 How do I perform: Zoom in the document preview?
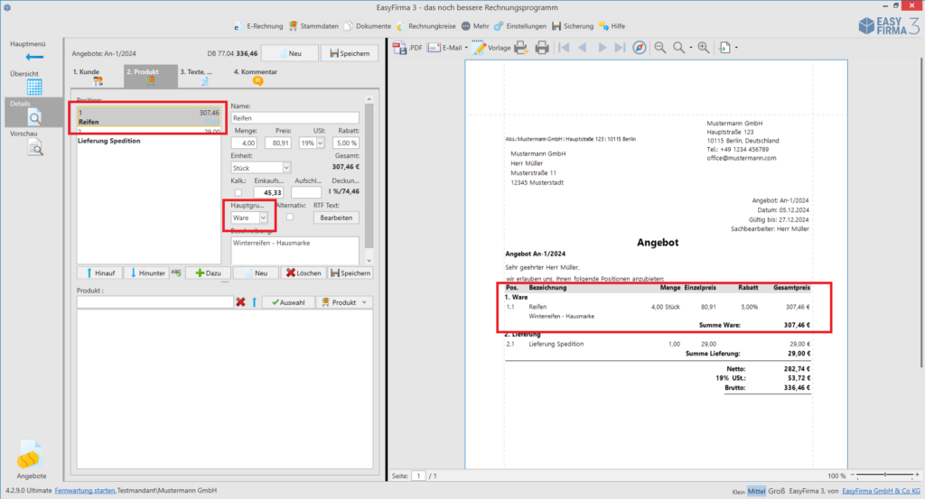[x=704, y=48]
